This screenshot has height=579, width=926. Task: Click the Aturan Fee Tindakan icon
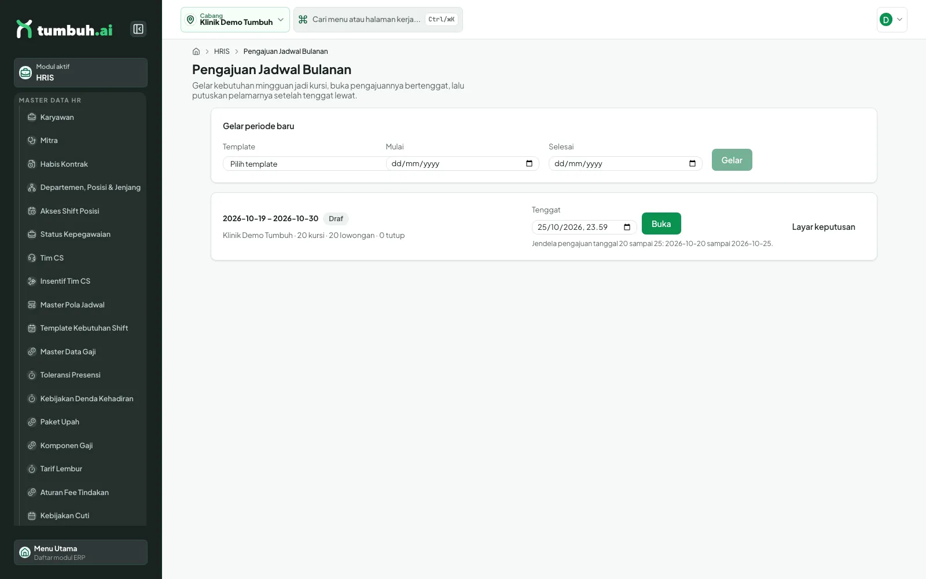click(x=32, y=493)
